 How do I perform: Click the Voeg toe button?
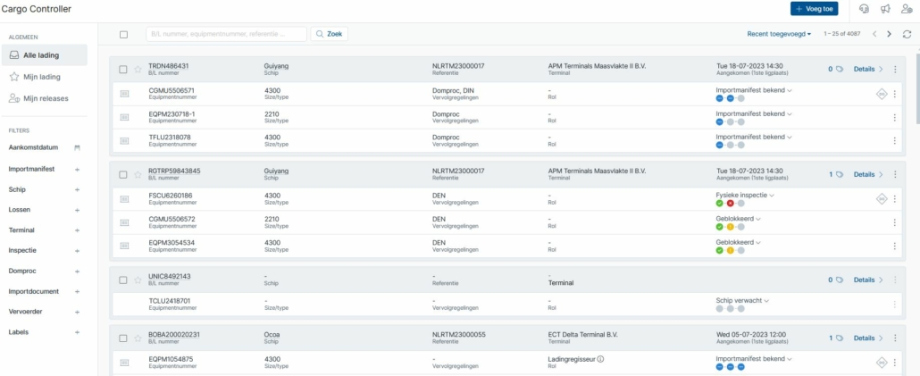coord(815,9)
